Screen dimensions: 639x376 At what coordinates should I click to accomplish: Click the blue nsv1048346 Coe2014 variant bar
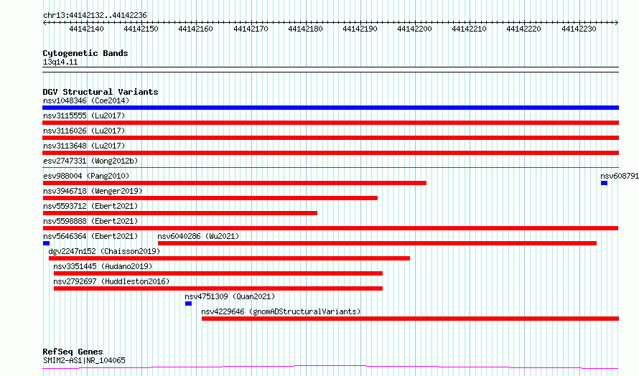pyautogui.click(x=330, y=108)
